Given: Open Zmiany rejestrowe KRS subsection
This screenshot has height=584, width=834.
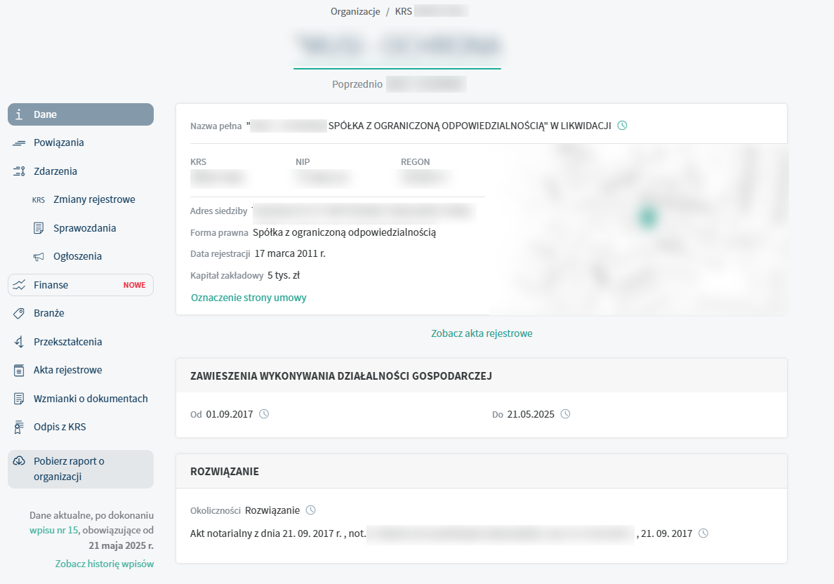Looking at the screenshot, I should (x=94, y=199).
